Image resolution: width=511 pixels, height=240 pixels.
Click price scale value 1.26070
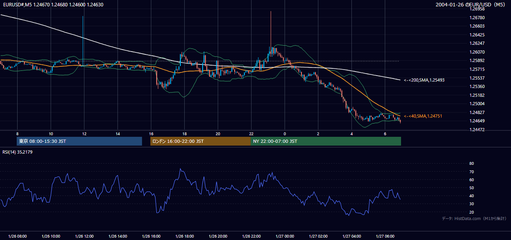[477, 52]
